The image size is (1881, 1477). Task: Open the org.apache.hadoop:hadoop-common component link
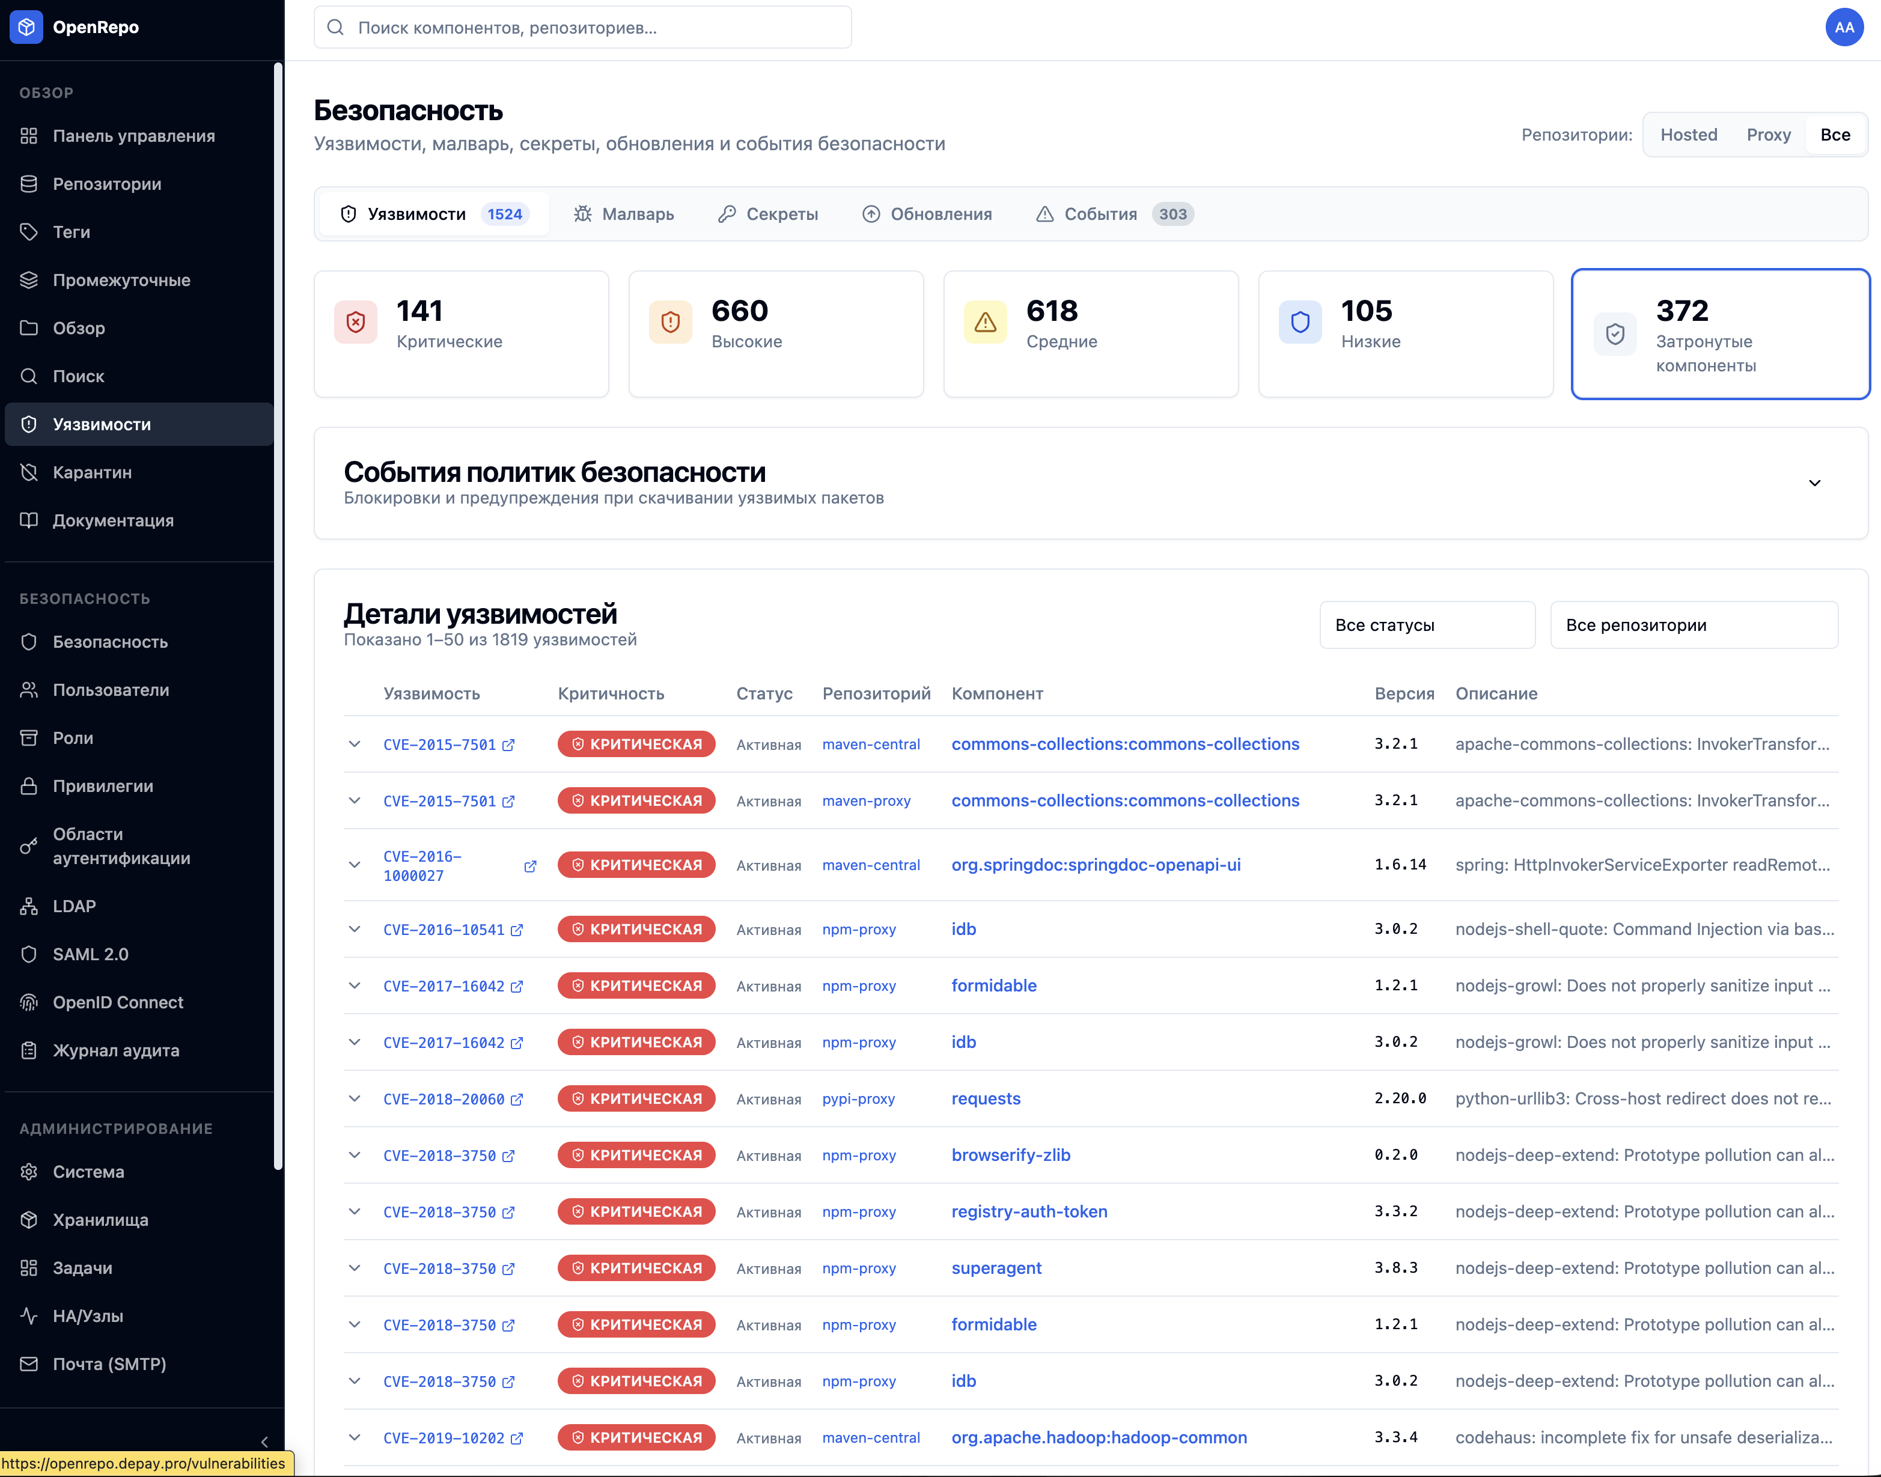[x=1099, y=1438]
